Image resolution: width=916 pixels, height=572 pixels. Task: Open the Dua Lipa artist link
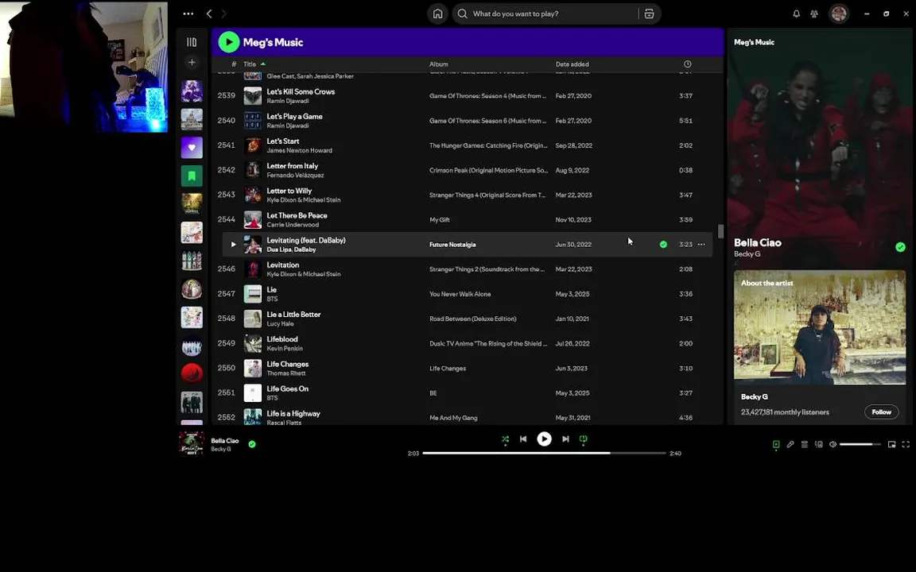click(x=278, y=249)
